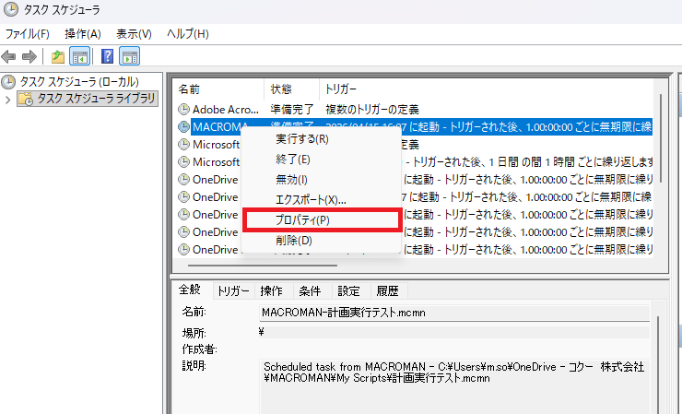Click the task list horizontal scrollbar
Screen dimensions: 682x414
click(x=263, y=265)
